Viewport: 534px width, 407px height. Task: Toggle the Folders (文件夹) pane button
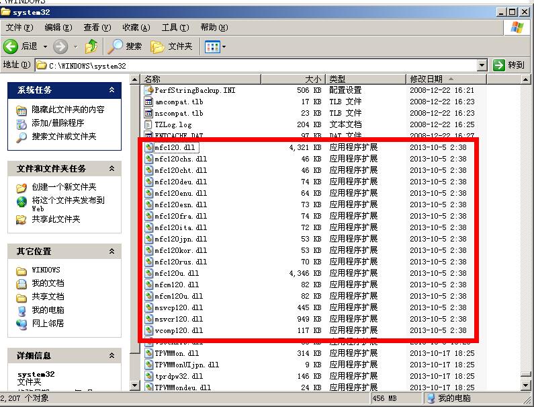tap(172, 46)
